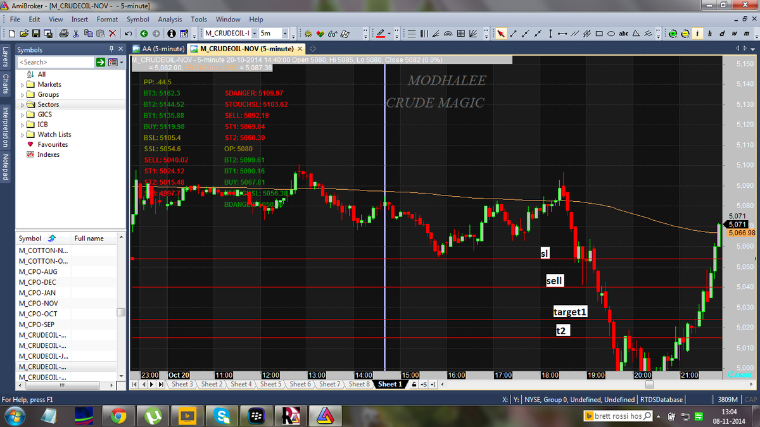Switch to hourly 'h' interval
The image size is (760, 427).
pyautogui.click(x=710, y=34)
